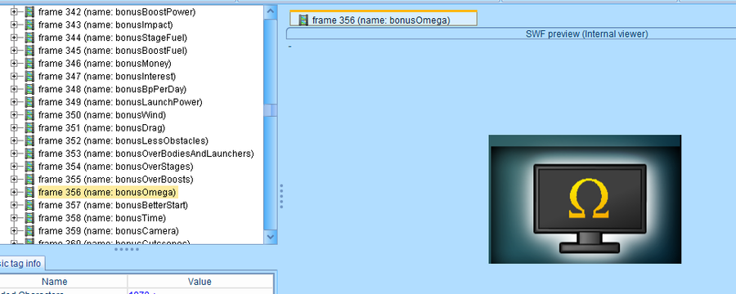Click the film icon for frame 352

[30, 140]
